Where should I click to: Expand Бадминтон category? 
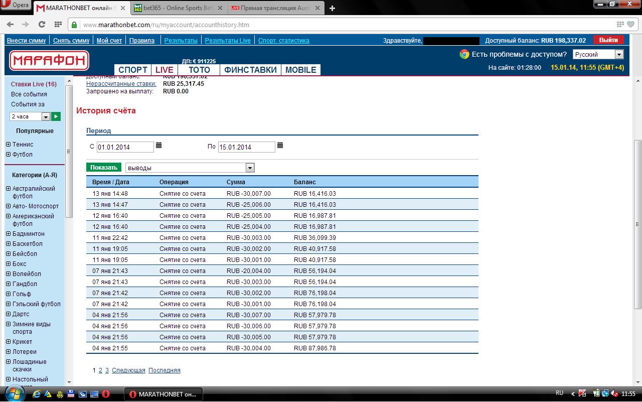(8, 234)
